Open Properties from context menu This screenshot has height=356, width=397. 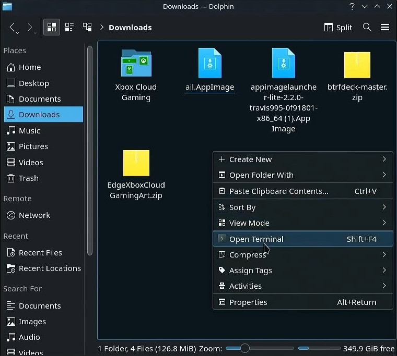click(x=303, y=302)
